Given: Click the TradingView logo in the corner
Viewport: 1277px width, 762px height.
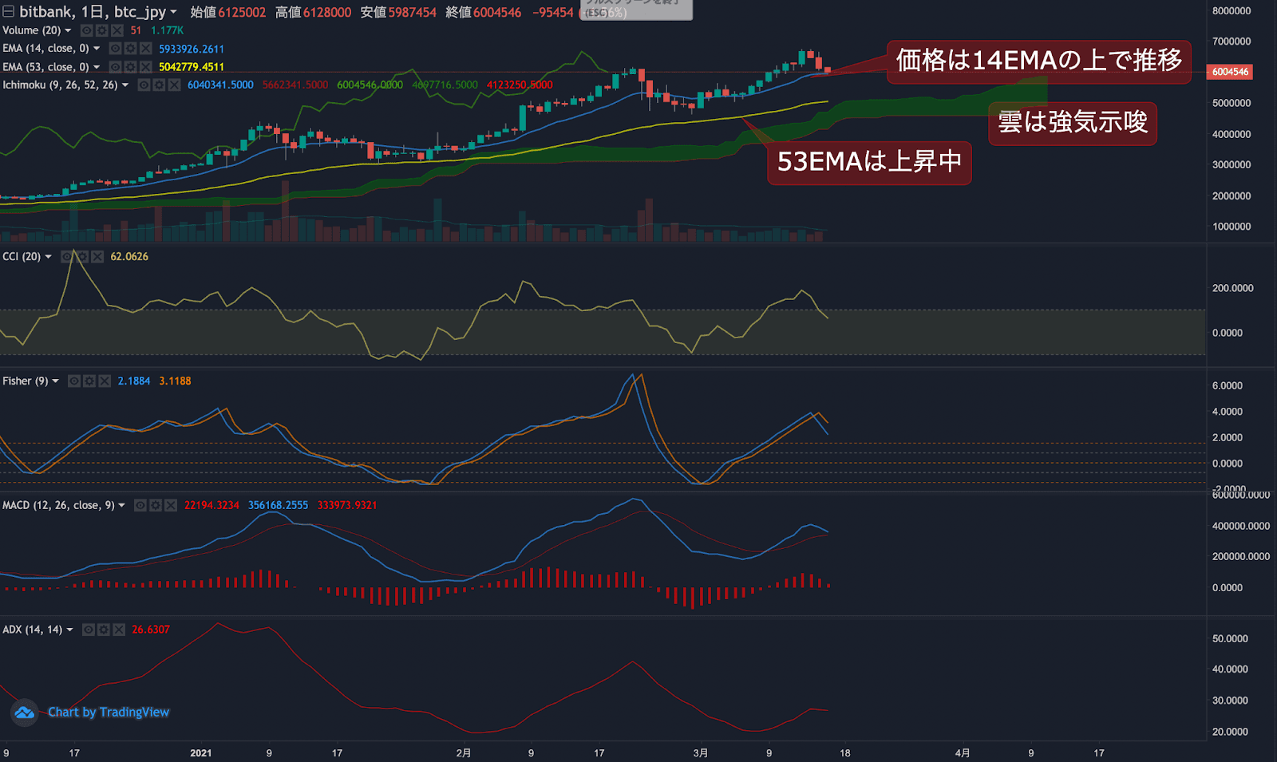Looking at the screenshot, I should [25, 712].
